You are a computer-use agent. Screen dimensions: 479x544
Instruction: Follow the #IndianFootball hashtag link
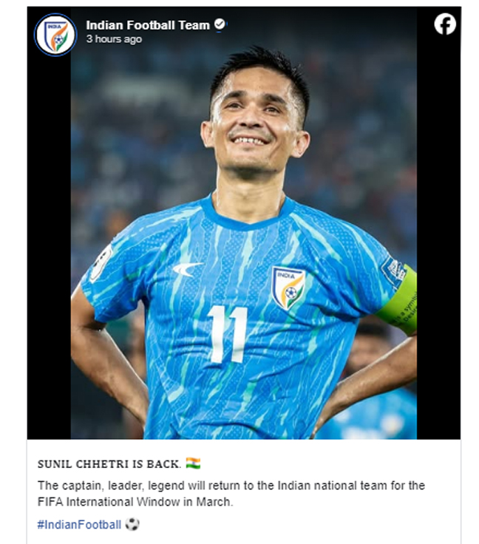pyautogui.click(x=79, y=524)
